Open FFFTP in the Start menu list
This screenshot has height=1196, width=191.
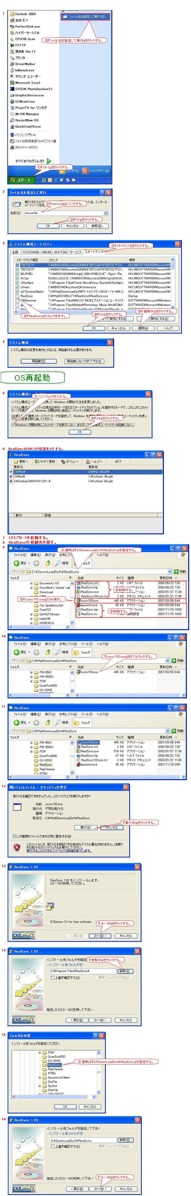[18, 46]
